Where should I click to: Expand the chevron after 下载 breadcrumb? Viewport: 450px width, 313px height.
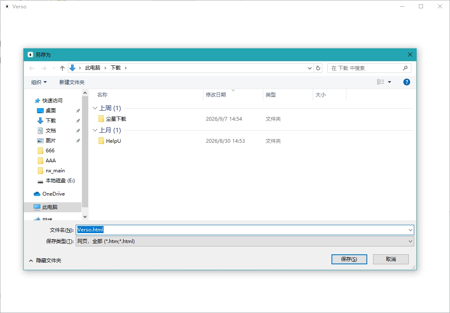tap(126, 68)
